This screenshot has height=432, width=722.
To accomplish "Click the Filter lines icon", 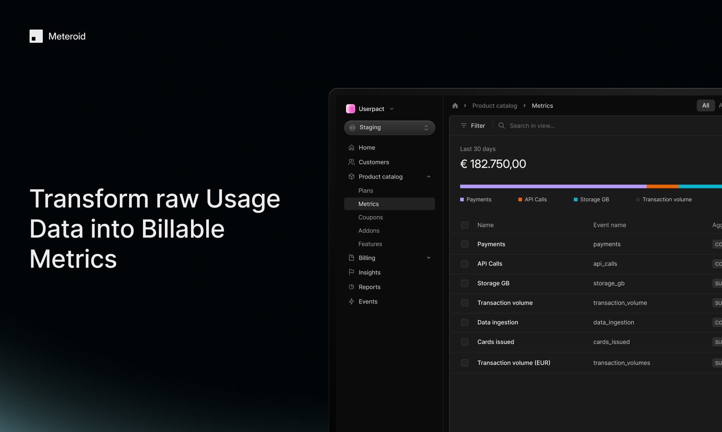I will pos(464,125).
